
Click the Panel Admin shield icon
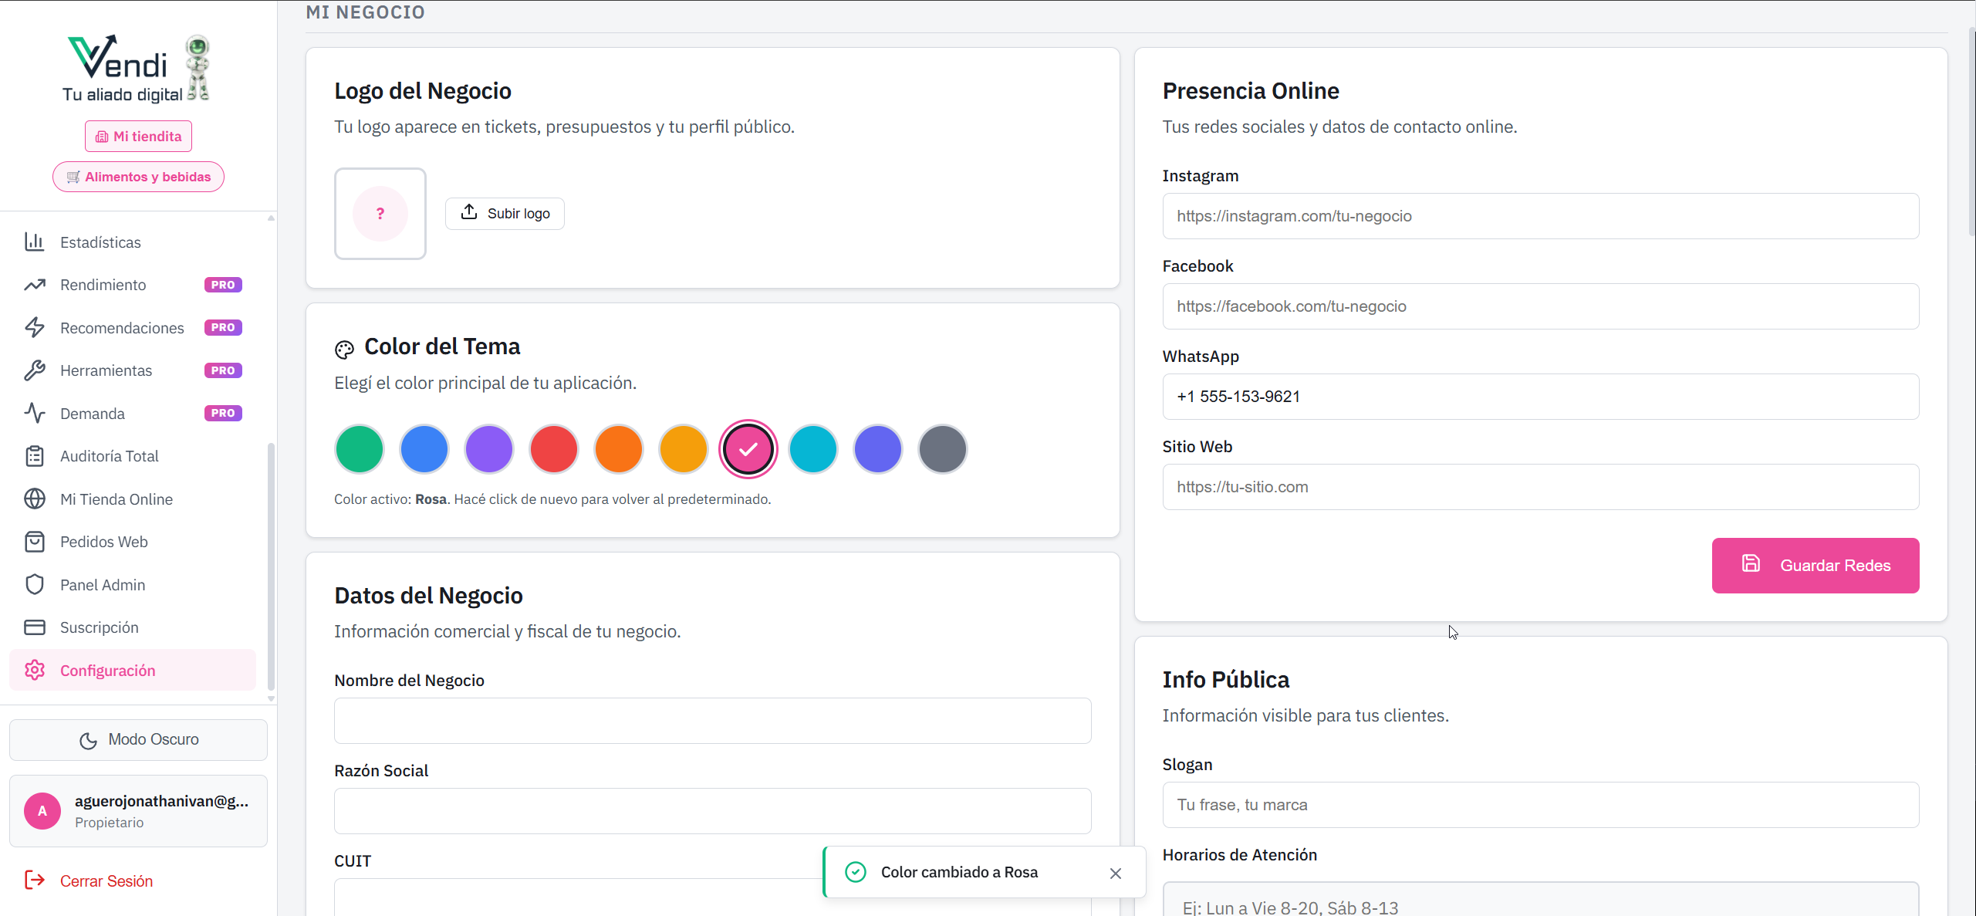tap(34, 584)
